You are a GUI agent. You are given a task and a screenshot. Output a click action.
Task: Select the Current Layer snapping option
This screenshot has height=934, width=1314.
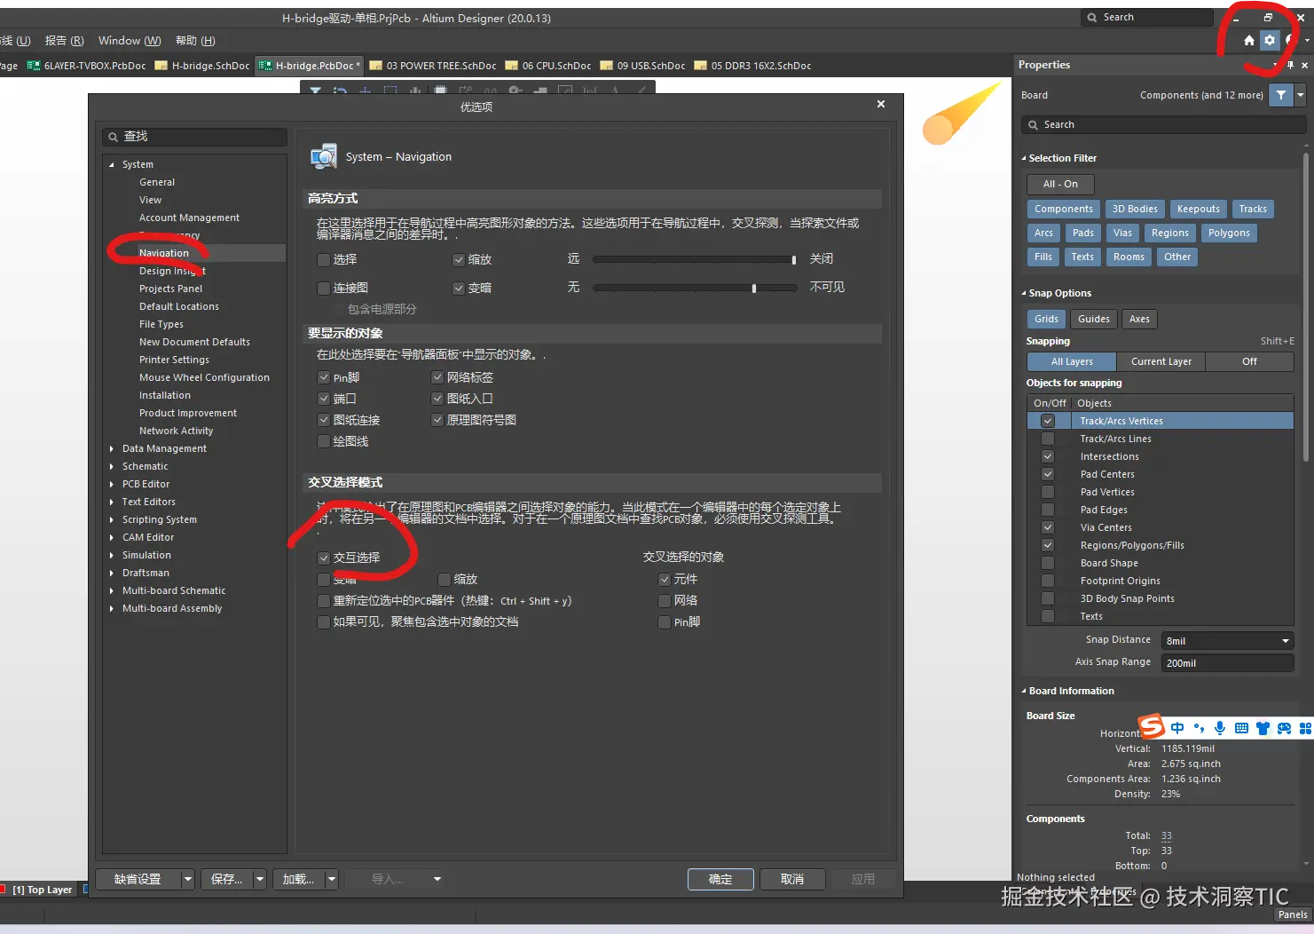1161,361
